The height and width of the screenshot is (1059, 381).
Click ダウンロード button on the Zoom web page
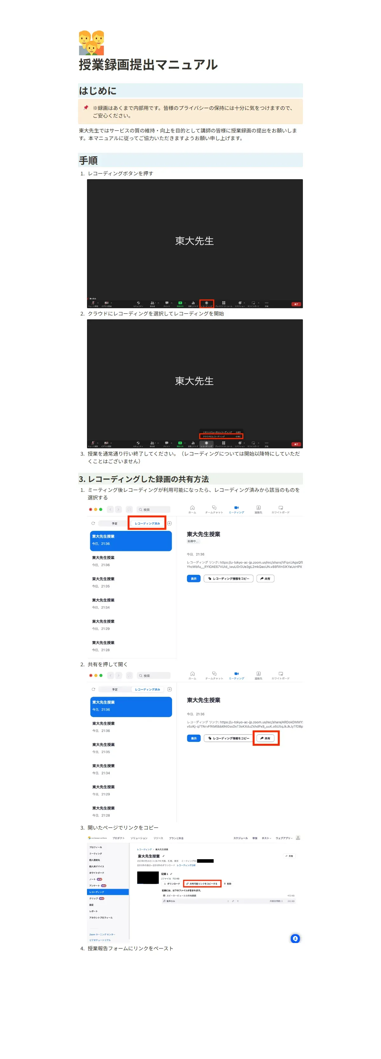[x=171, y=884]
